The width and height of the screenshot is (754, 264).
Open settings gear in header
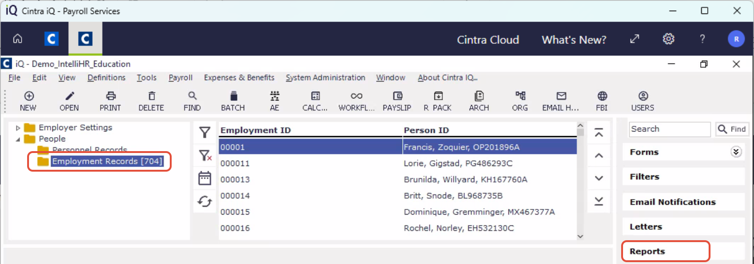coord(668,39)
